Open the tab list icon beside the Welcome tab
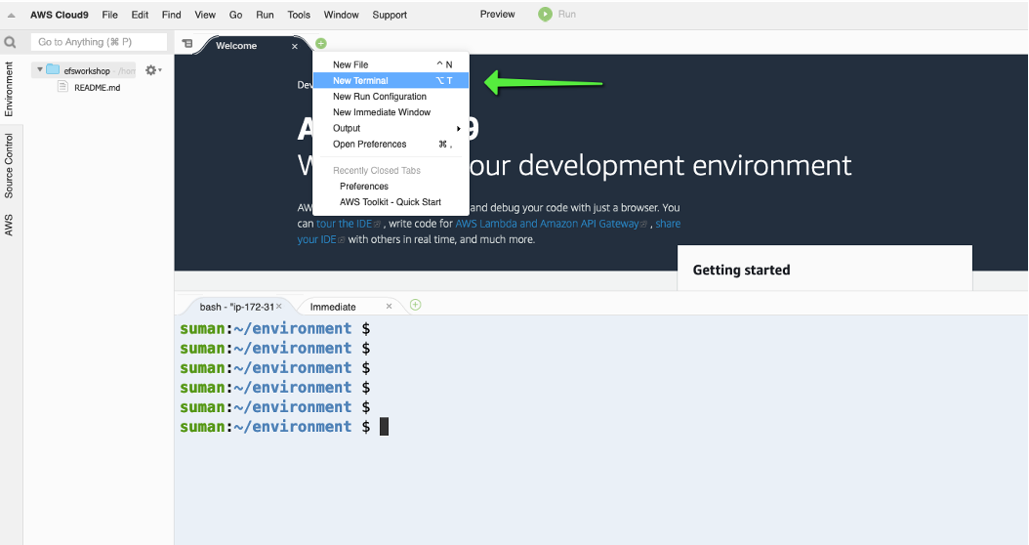This screenshot has height=545, width=1029. tap(187, 43)
